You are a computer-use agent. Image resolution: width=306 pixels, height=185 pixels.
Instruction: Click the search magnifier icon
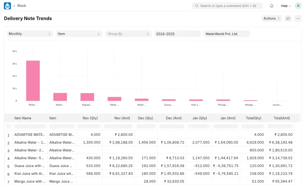click(x=197, y=6)
